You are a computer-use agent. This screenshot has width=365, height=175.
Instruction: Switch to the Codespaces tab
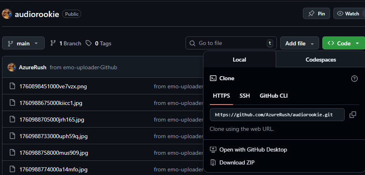point(320,60)
